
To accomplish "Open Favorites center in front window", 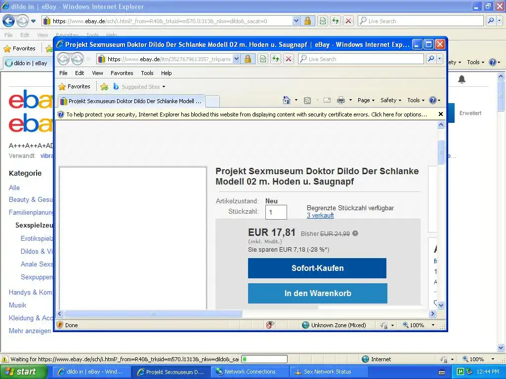I will pyautogui.click(x=75, y=86).
